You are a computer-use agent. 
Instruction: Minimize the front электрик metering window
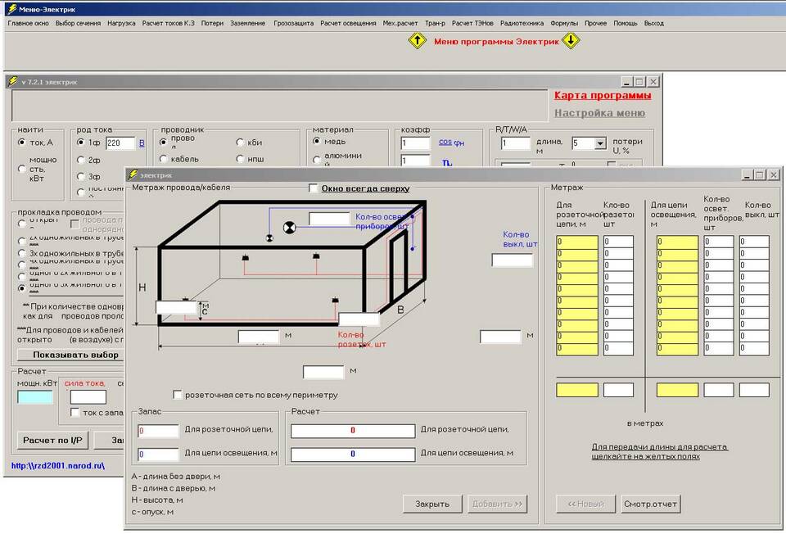(748, 175)
